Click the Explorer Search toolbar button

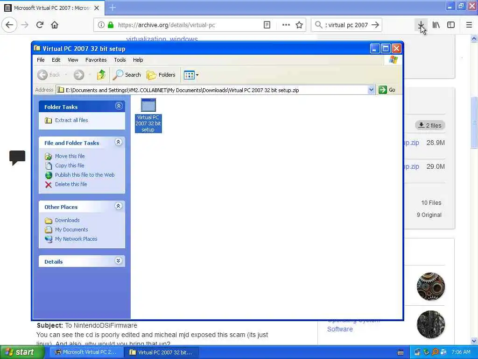[127, 75]
